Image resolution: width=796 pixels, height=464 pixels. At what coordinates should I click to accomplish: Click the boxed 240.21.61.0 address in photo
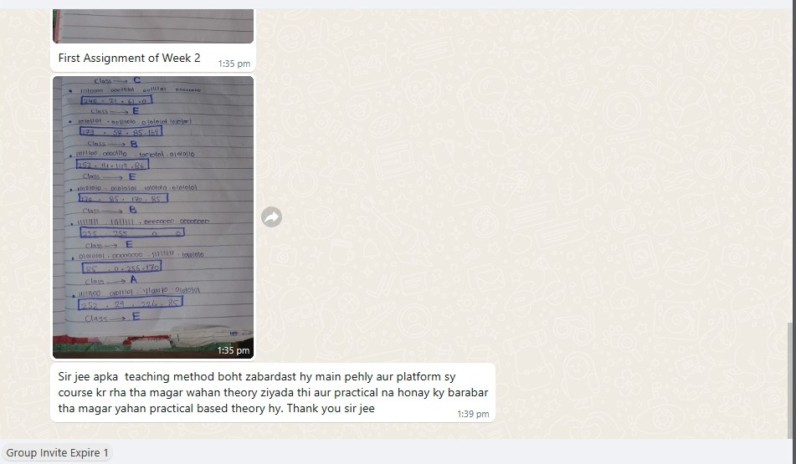coord(116,100)
